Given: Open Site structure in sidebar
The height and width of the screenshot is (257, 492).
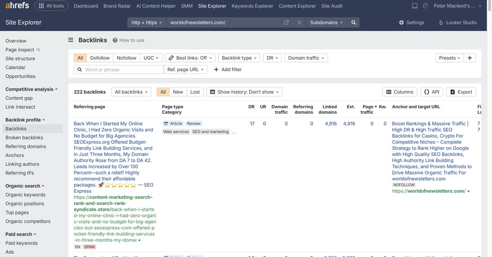Looking at the screenshot, I should coord(20,58).
